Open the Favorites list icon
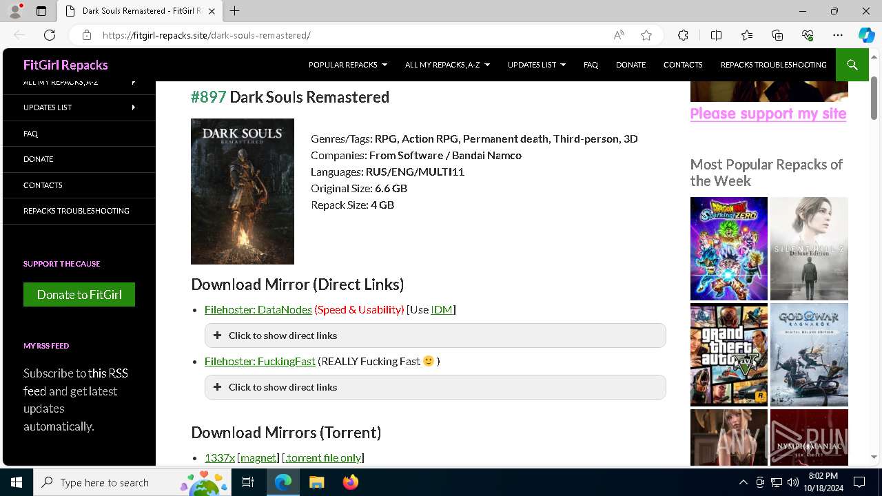Screen dimensions: 882x496 coord(747,35)
